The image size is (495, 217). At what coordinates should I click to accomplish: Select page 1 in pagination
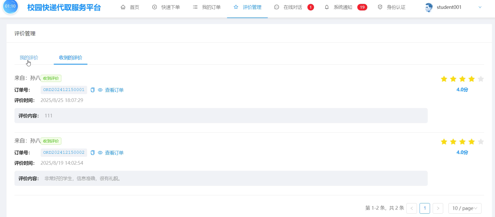[425, 208]
